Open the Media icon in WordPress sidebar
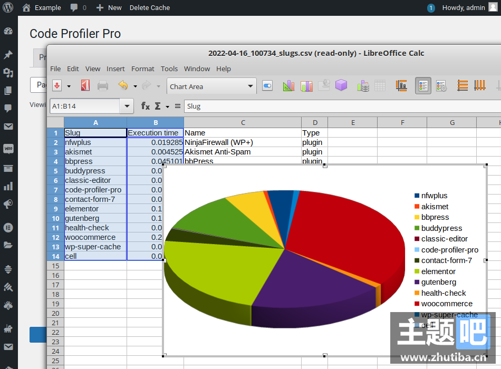Image resolution: width=501 pixels, height=369 pixels. (x=8, y=73)
